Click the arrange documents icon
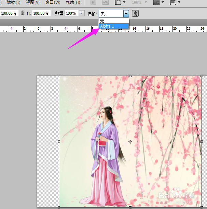The width and height of the screenshot is (207, 209). pyautogui.click(x=156, y=2)
